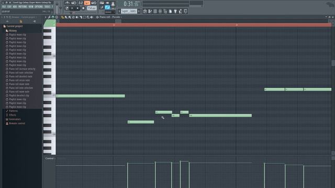The height and width of the screenshot is (188, 335).
Task: Open the Playlist window icon
Action: [145, 11]
